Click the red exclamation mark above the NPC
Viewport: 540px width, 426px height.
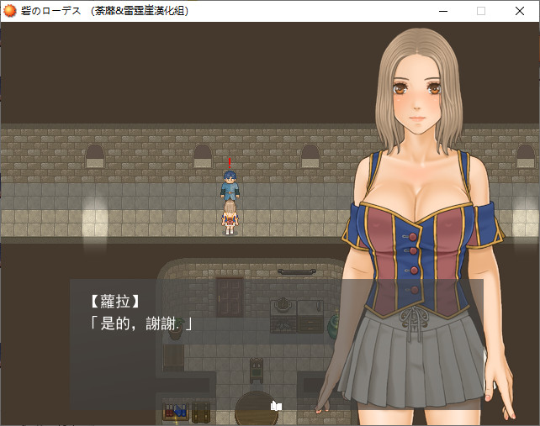(x=229, y=162)
